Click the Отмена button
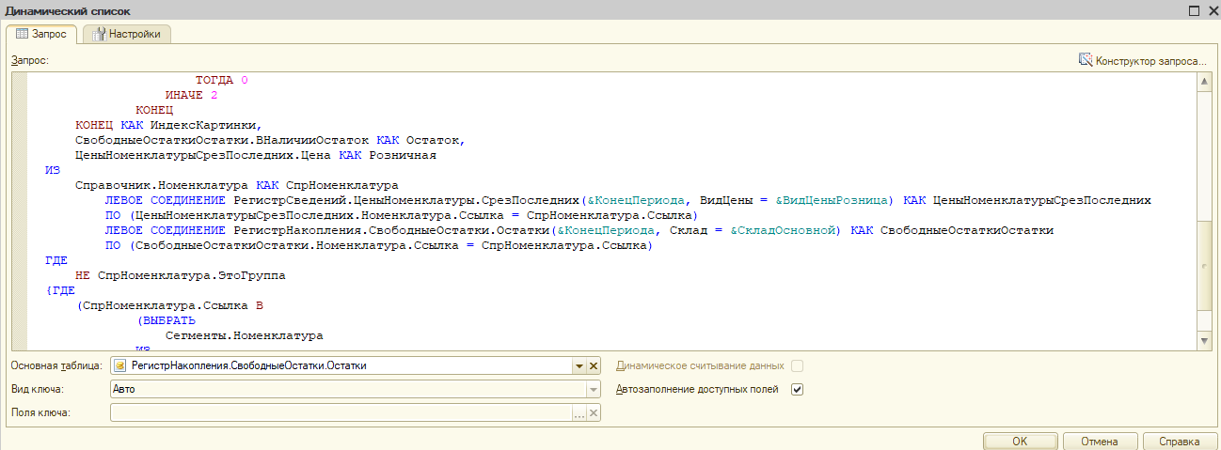1221x450 pixels. coord(1099,442)
